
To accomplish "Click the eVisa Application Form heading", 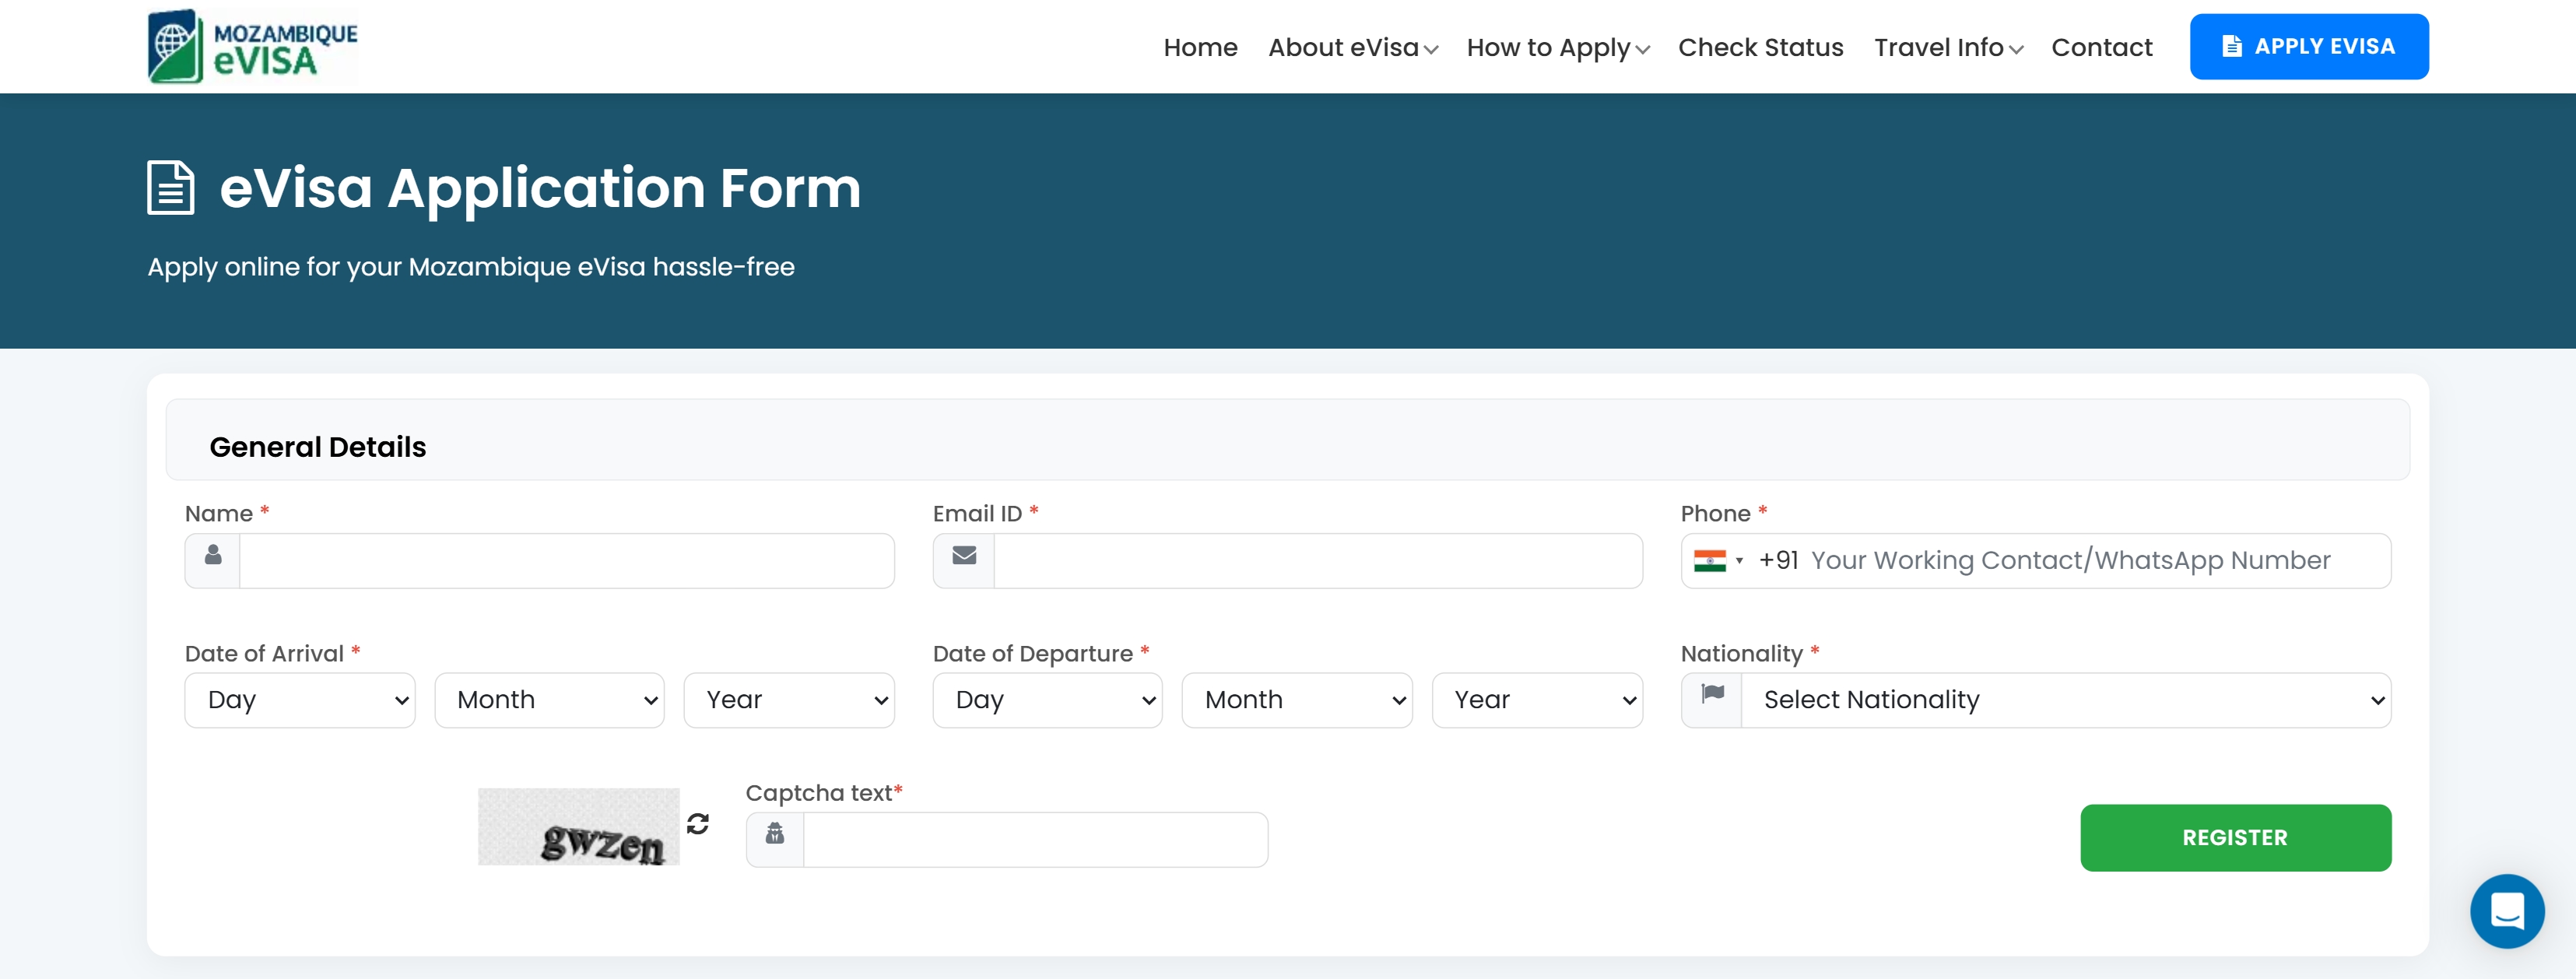I will [x=540, y=188].
